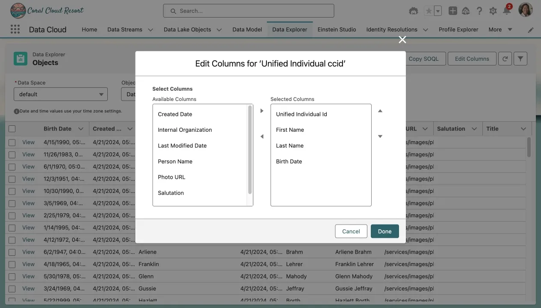Click the move column down arrow
The height and width of the screenshot is (308, 541).
pos(380,136)
